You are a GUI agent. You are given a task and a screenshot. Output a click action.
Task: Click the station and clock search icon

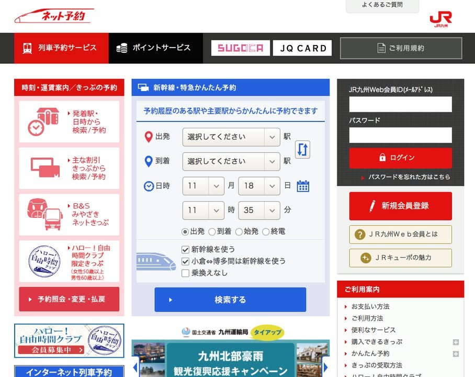[x=43, y=122]
